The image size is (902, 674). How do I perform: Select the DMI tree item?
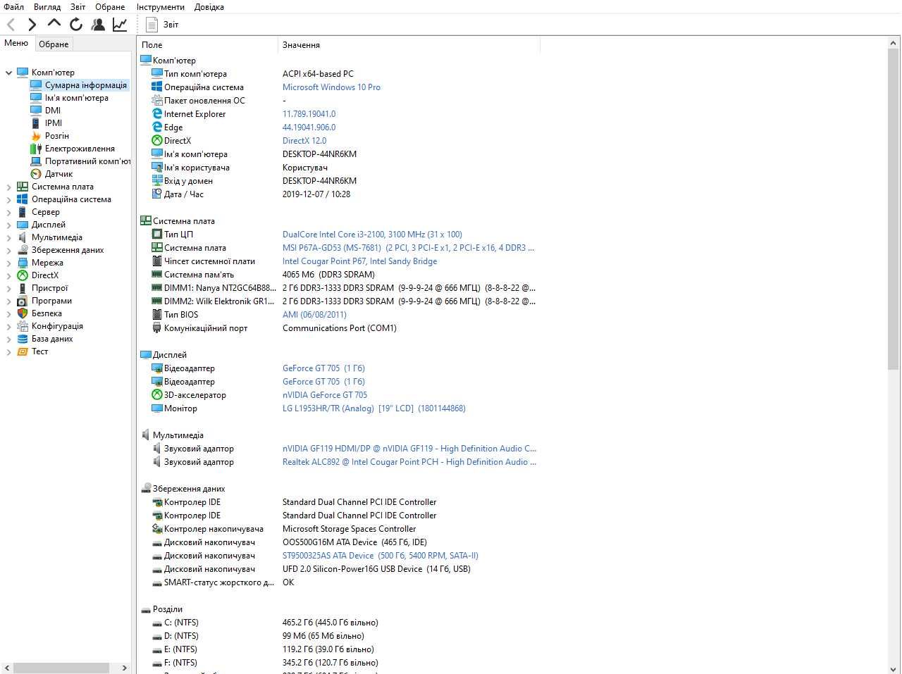pos(53,111)
